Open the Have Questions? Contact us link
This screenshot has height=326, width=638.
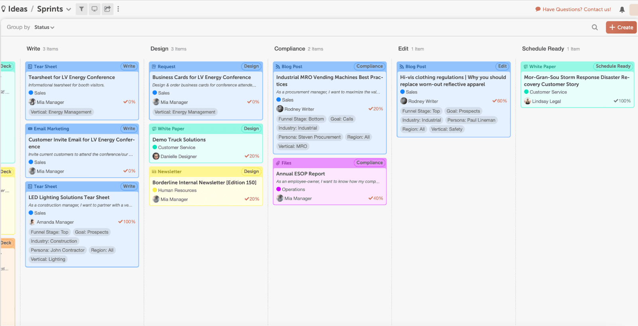pyautogui.click(x=576, y=9)
